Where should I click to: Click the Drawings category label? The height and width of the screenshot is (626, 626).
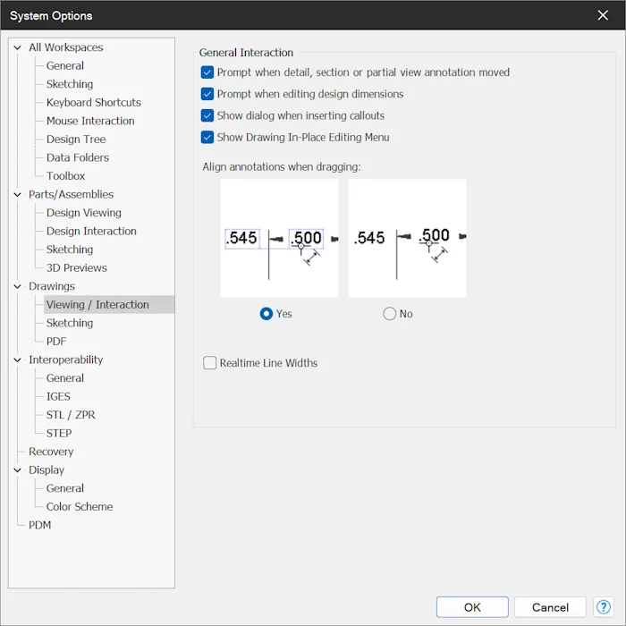[52, 286]
